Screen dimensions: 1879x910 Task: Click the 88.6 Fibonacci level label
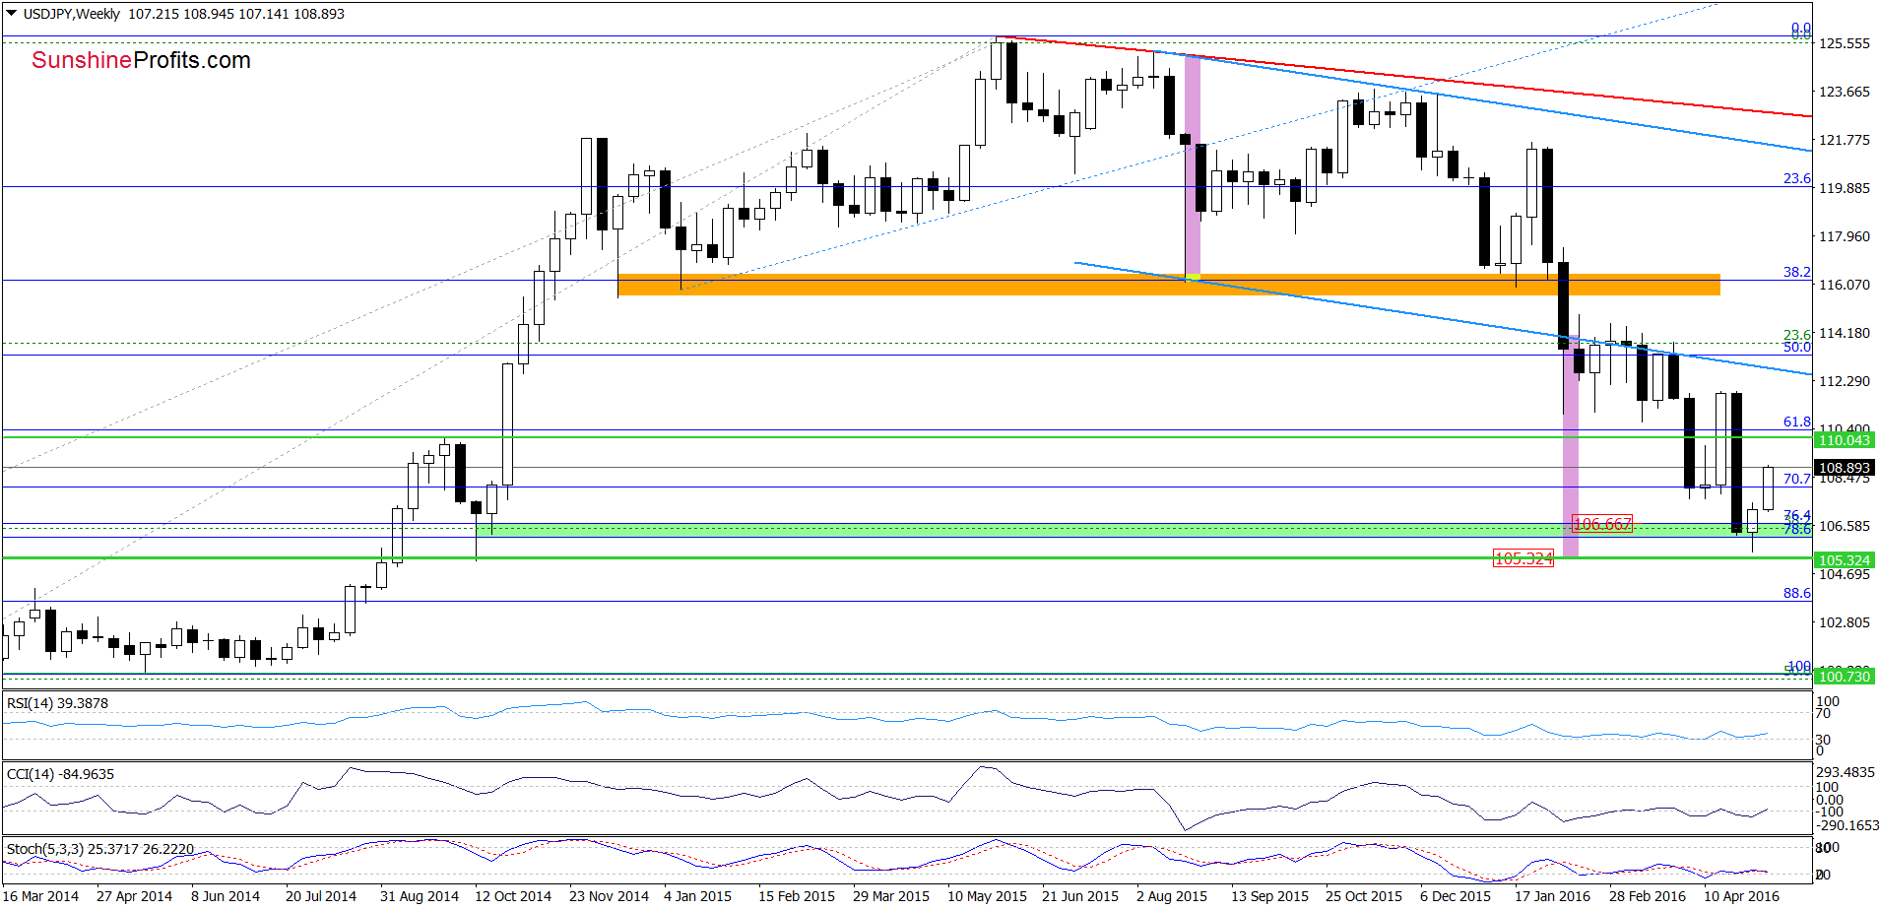coord(1797,593)
